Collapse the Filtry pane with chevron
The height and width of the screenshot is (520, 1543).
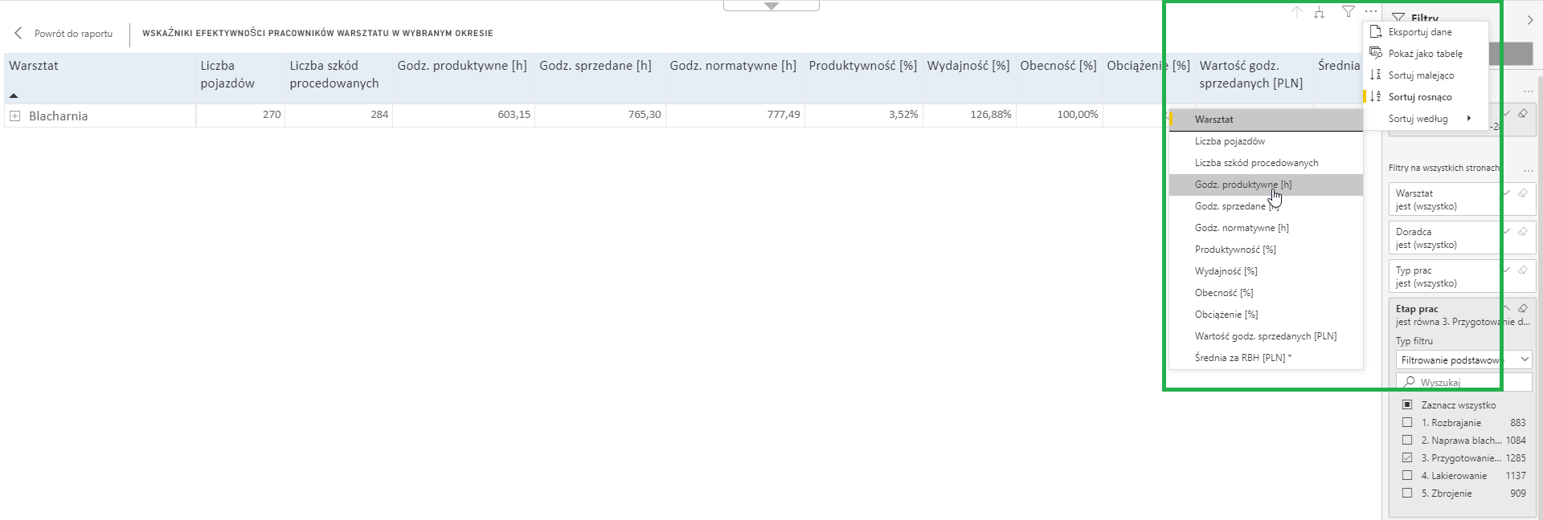[1529, 20]
